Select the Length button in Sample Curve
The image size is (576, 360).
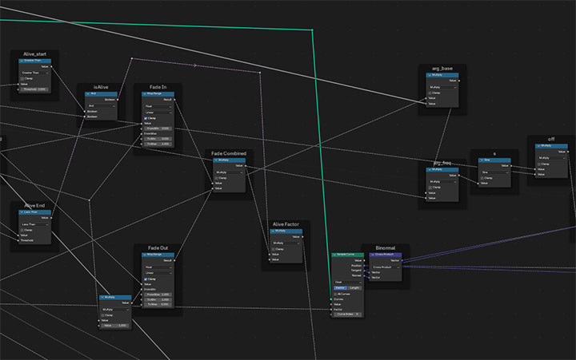tap(354, 287)
